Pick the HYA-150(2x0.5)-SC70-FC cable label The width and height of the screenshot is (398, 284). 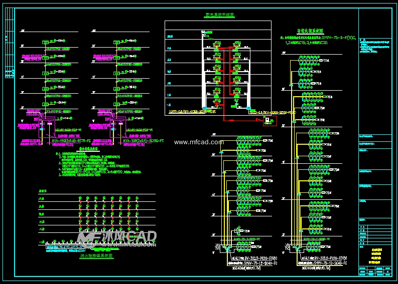pyautogui.click(x=71, y=141)
